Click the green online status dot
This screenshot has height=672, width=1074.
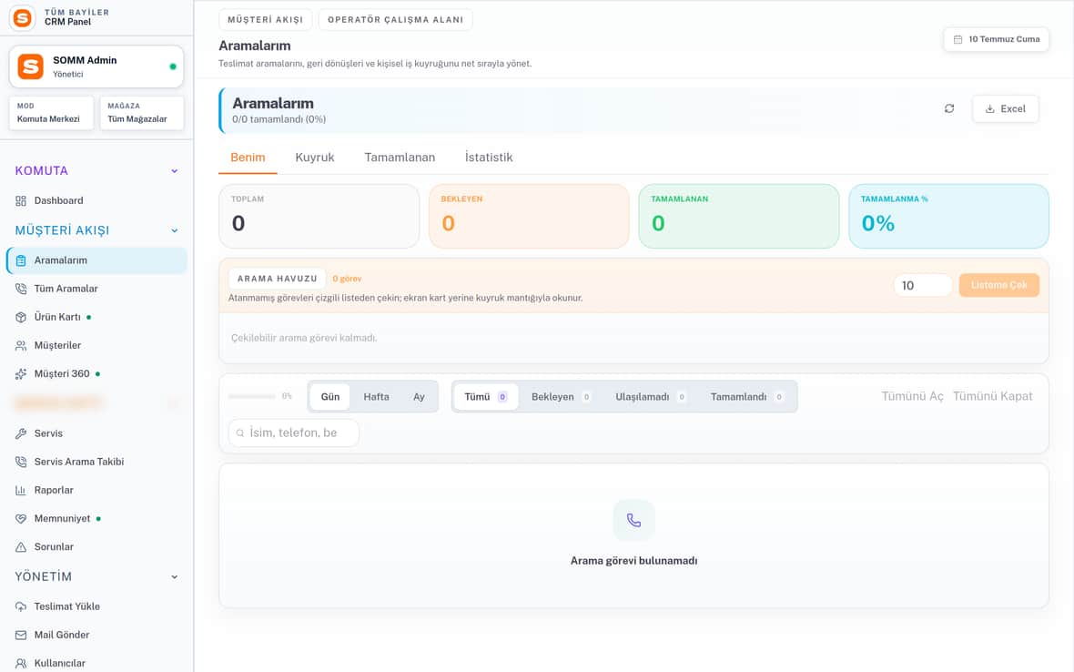click(x=173, y=66)
